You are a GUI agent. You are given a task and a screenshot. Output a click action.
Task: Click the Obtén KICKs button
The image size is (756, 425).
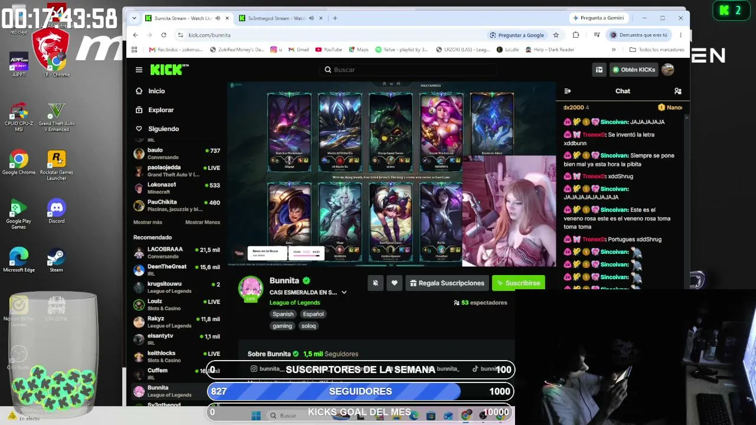tap(634, 70)
